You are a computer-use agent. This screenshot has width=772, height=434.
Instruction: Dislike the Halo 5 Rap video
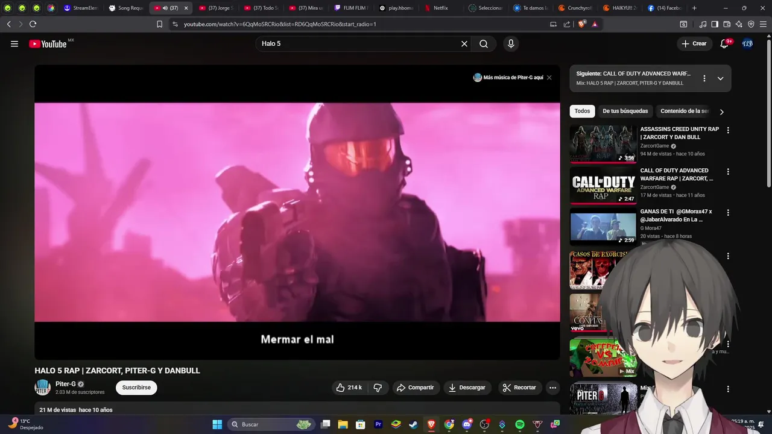[378, 388]
